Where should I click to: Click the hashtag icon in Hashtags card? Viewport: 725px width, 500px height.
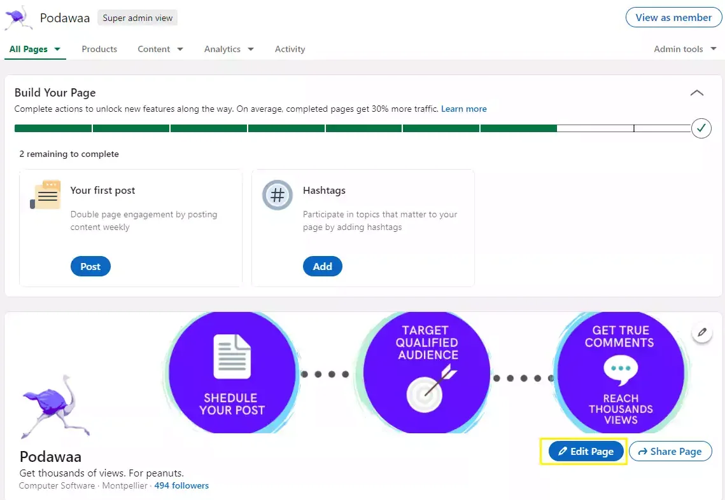(x=278, y=195)
